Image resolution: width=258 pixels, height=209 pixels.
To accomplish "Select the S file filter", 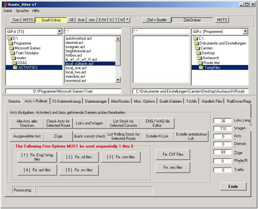I will 111,20.
